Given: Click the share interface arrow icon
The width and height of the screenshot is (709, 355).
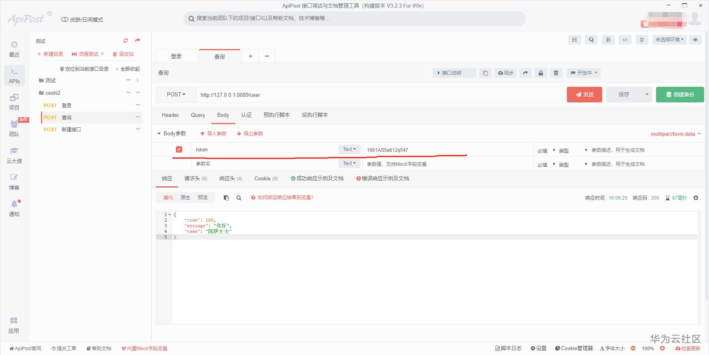Looking at the screenshot, I should tap(525, 73).
